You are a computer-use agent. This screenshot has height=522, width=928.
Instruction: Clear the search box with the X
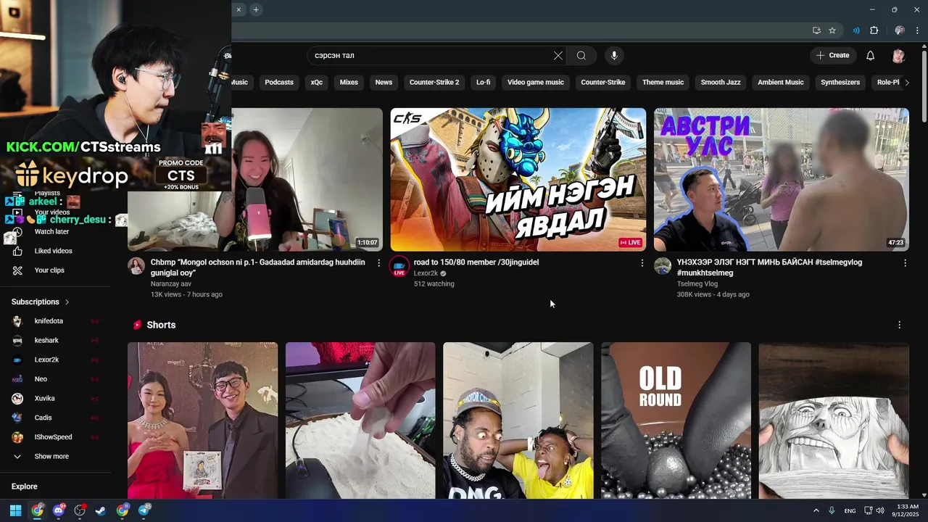pyautogui.click(x=558, y=56)
